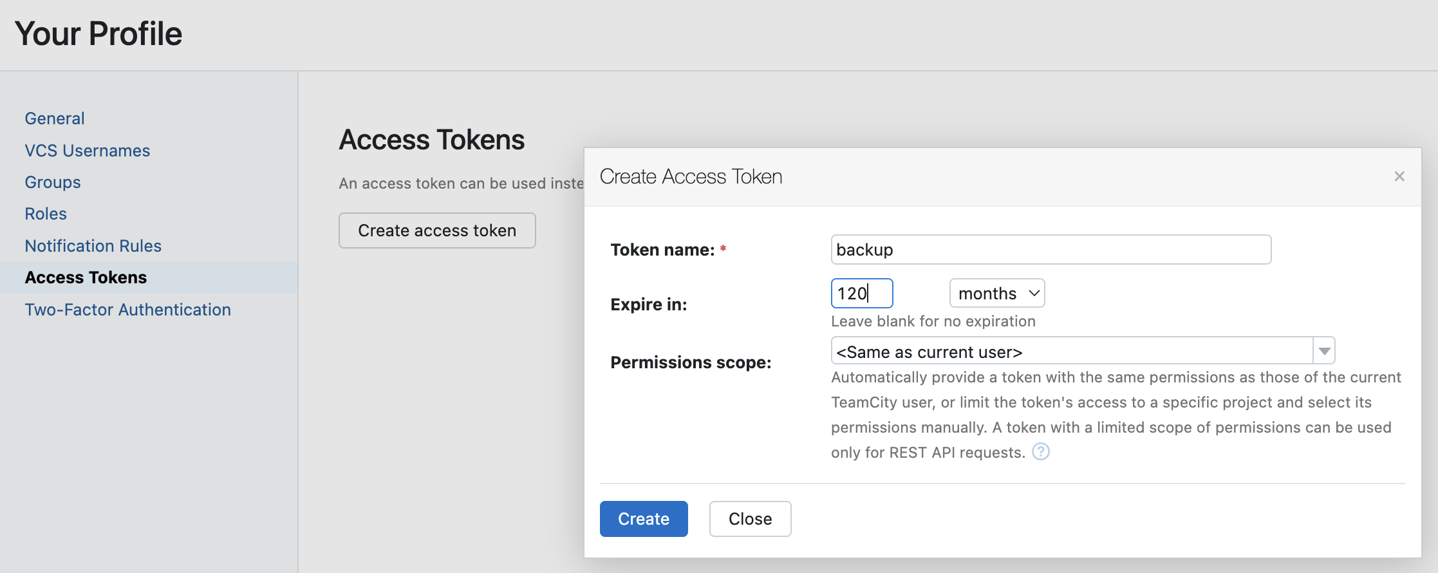Open Two-Factor Authentication page
Viewport: 1438px width, 573px height.
click(x=127, y=310)
